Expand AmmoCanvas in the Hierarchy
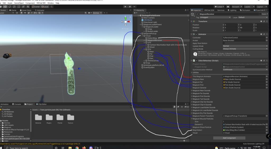271x149 pixels. tap(144, 61)
